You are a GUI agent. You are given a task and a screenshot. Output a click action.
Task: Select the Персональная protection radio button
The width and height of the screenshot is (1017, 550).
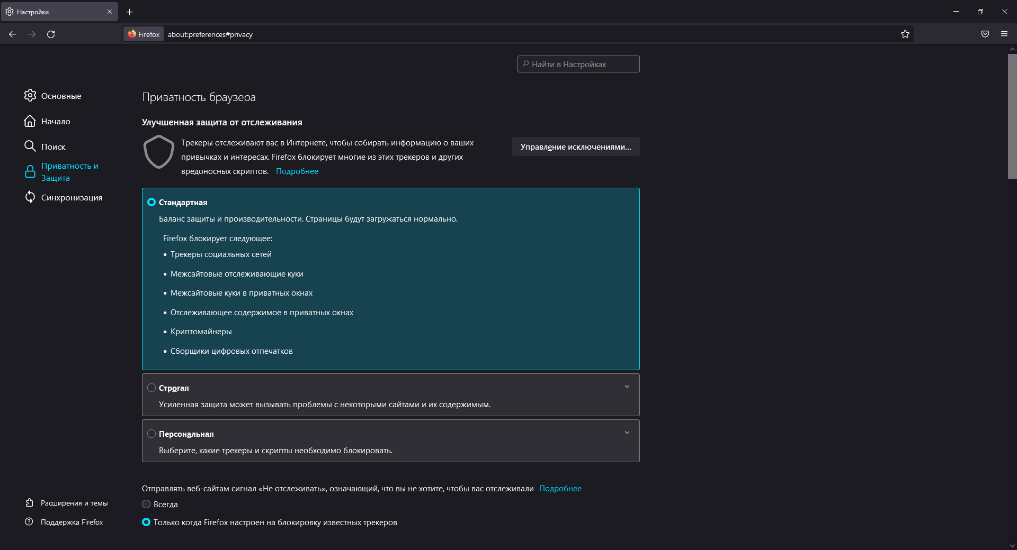coord(151,434)
